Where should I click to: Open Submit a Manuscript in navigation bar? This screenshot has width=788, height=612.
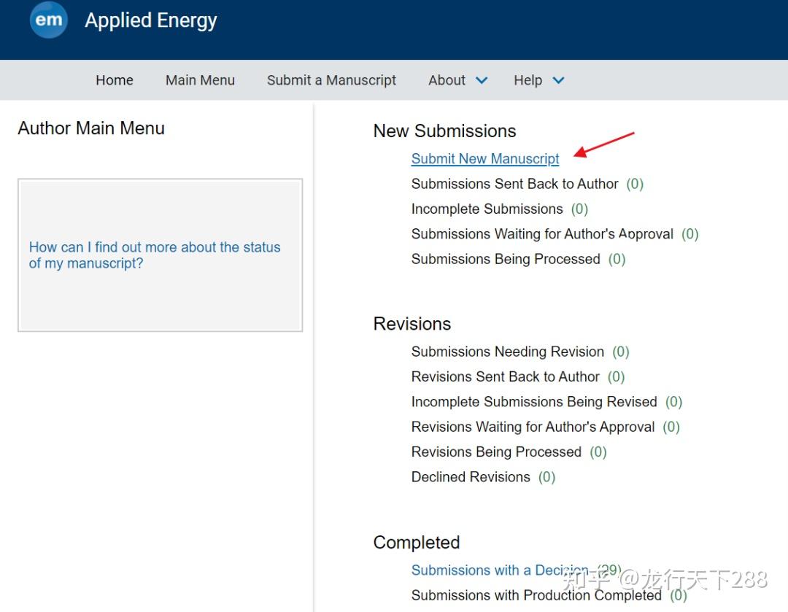331,80
